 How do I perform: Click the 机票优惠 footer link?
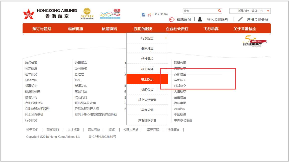pyautogui.click(x=31, y=86)
